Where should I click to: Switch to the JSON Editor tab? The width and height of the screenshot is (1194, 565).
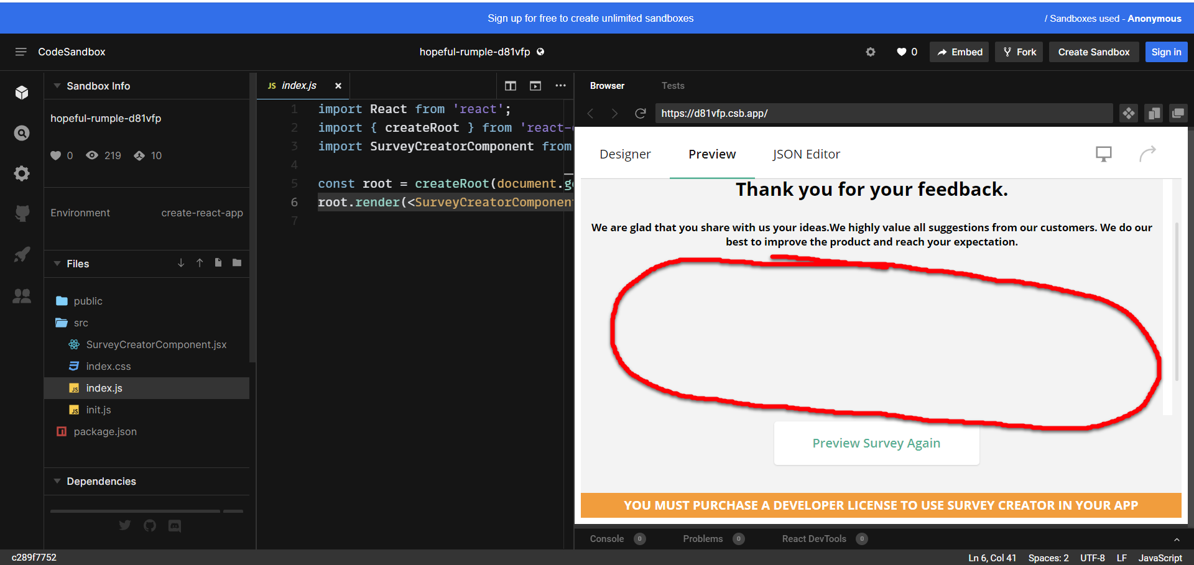(806, 154)
